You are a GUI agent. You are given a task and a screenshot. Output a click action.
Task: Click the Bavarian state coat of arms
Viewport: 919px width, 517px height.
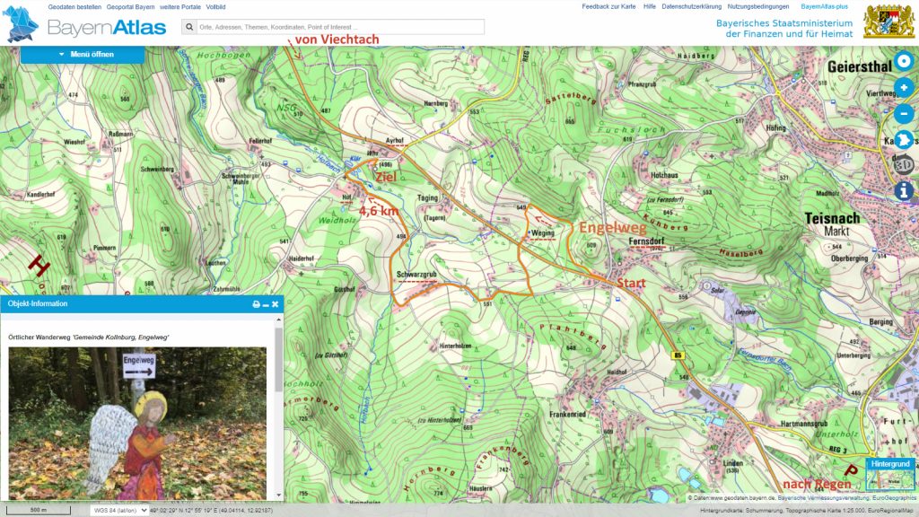point(889,22)
